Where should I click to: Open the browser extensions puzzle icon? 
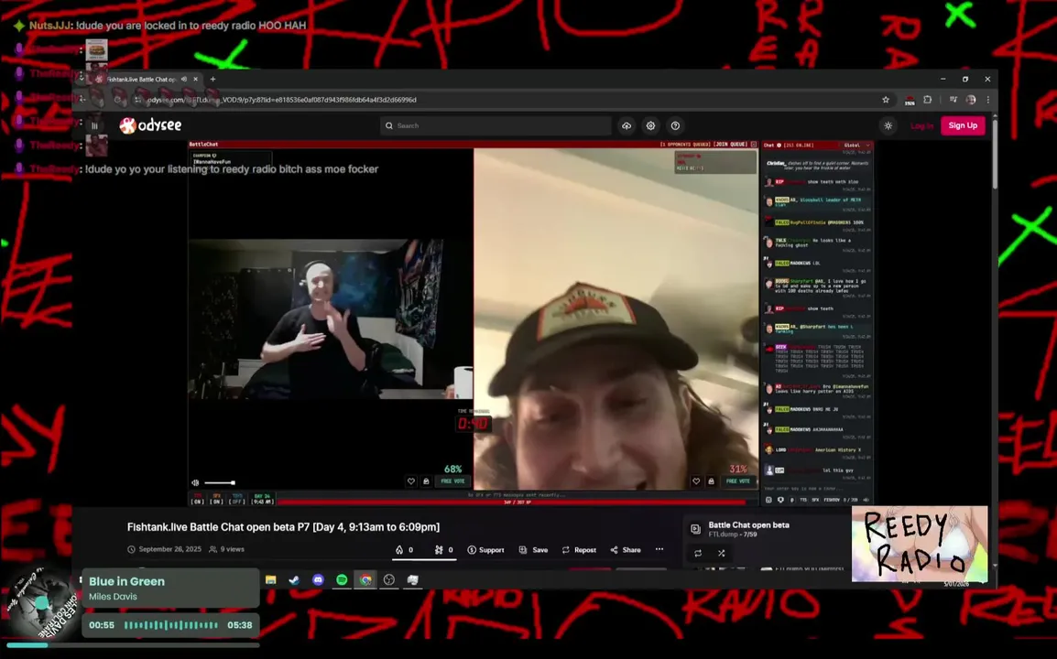928,100
